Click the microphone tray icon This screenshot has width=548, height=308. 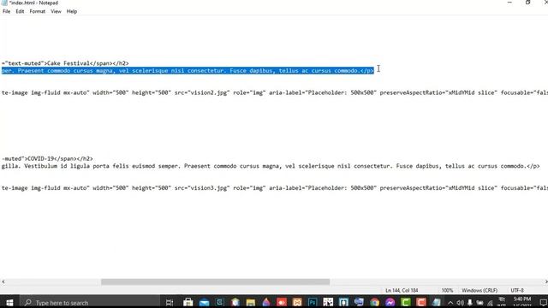click(x=470, y=303)
